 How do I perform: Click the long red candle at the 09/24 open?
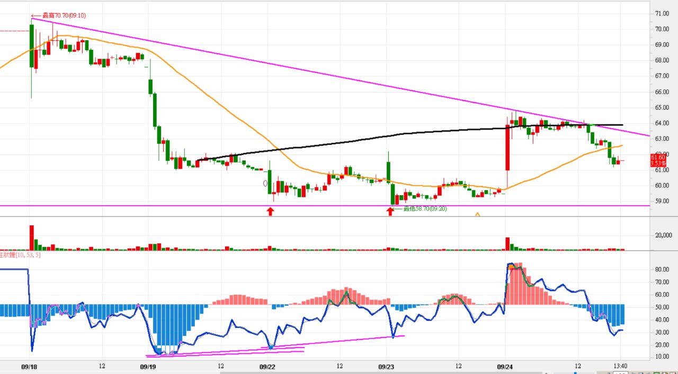coord(507,148)
